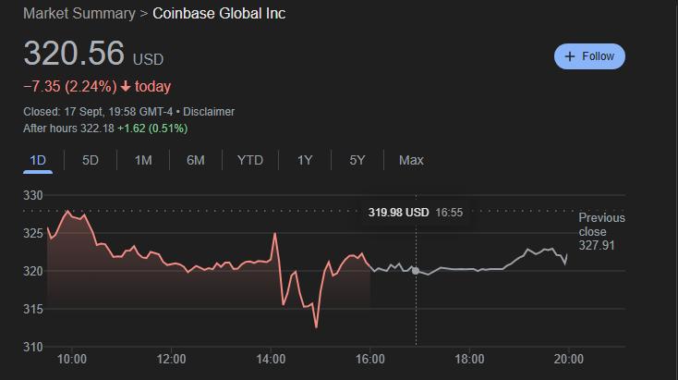Click the 319.98 USD chart tooltip

tap(415, 213)
